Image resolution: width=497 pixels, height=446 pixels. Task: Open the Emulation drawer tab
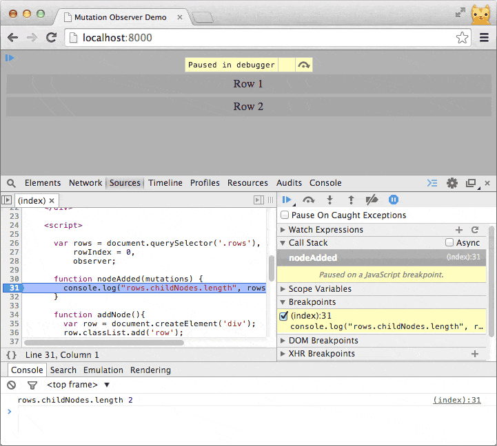(103, 370)
